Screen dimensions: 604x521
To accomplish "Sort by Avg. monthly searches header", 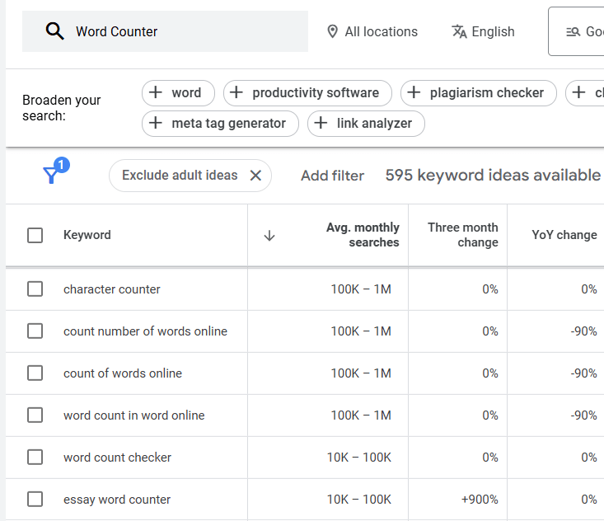I will click(x=363, y=235).
